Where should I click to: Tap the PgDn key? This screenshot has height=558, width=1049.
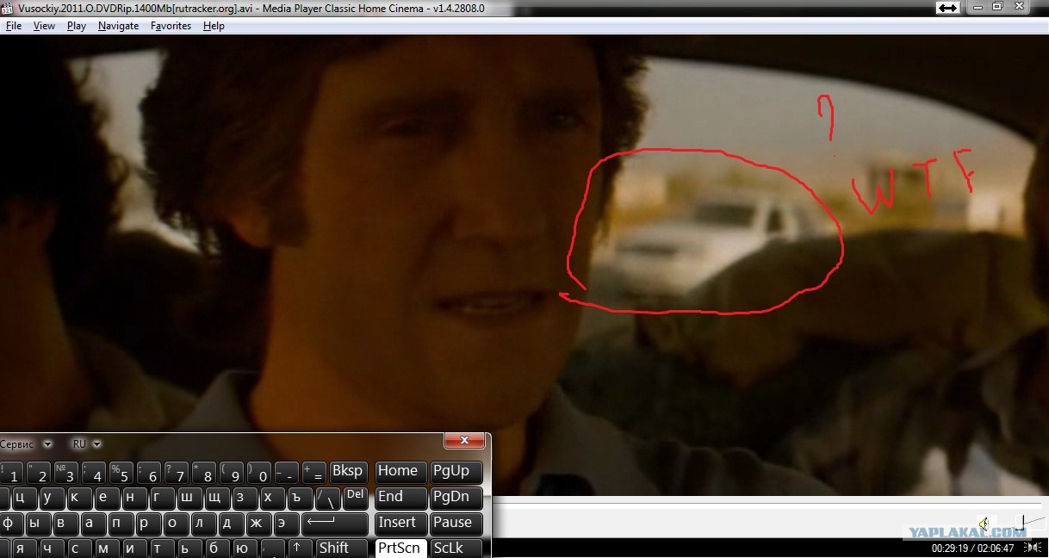point(455,498)
